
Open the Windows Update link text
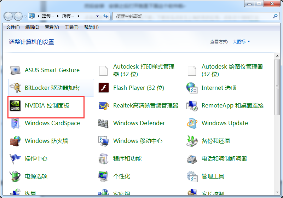click(225, 123)
